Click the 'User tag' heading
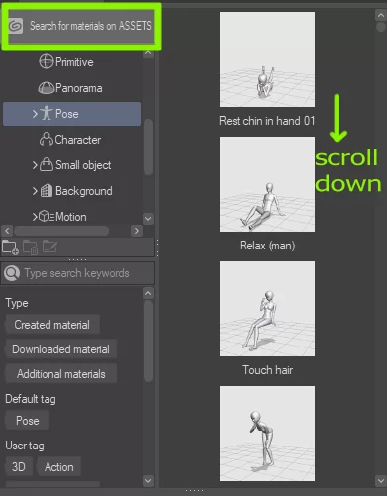387x496 pixels. click(x=25, y=446)
